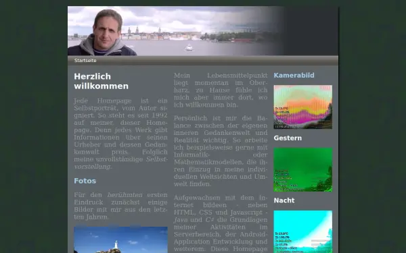Click the word 'Mathematikmodellen' in the text
406x253 pixels.
pos(208,162)
